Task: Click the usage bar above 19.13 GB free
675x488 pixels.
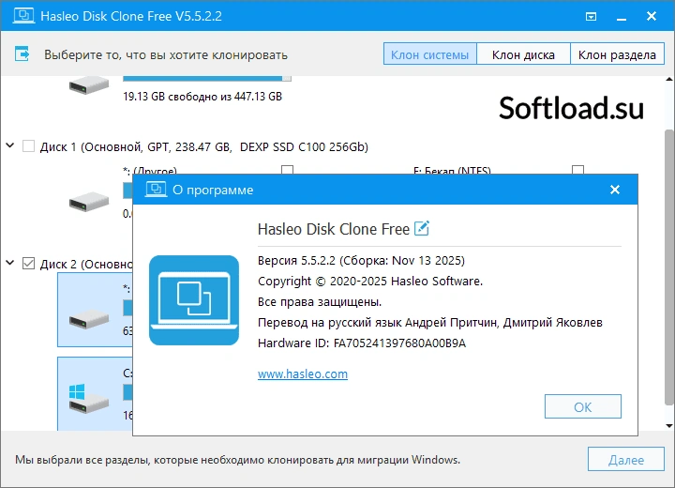Action: pos(207,79)
